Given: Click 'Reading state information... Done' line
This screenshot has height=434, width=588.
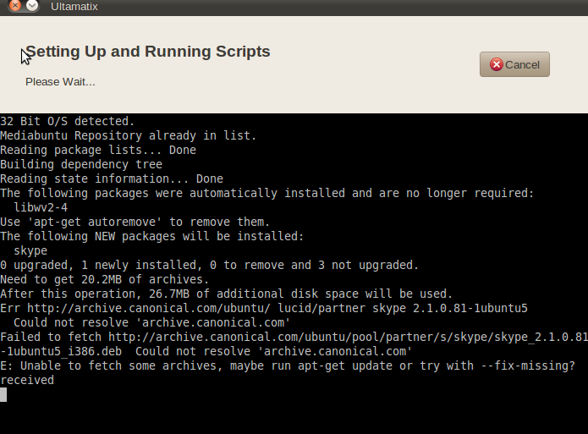Looking at the screenshot, I should pos(112,179).
